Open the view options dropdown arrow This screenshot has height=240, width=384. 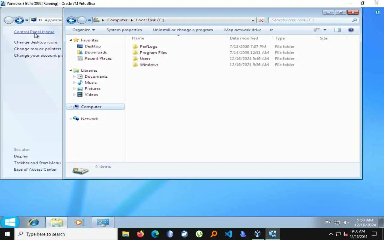click(x=325, y=30)
